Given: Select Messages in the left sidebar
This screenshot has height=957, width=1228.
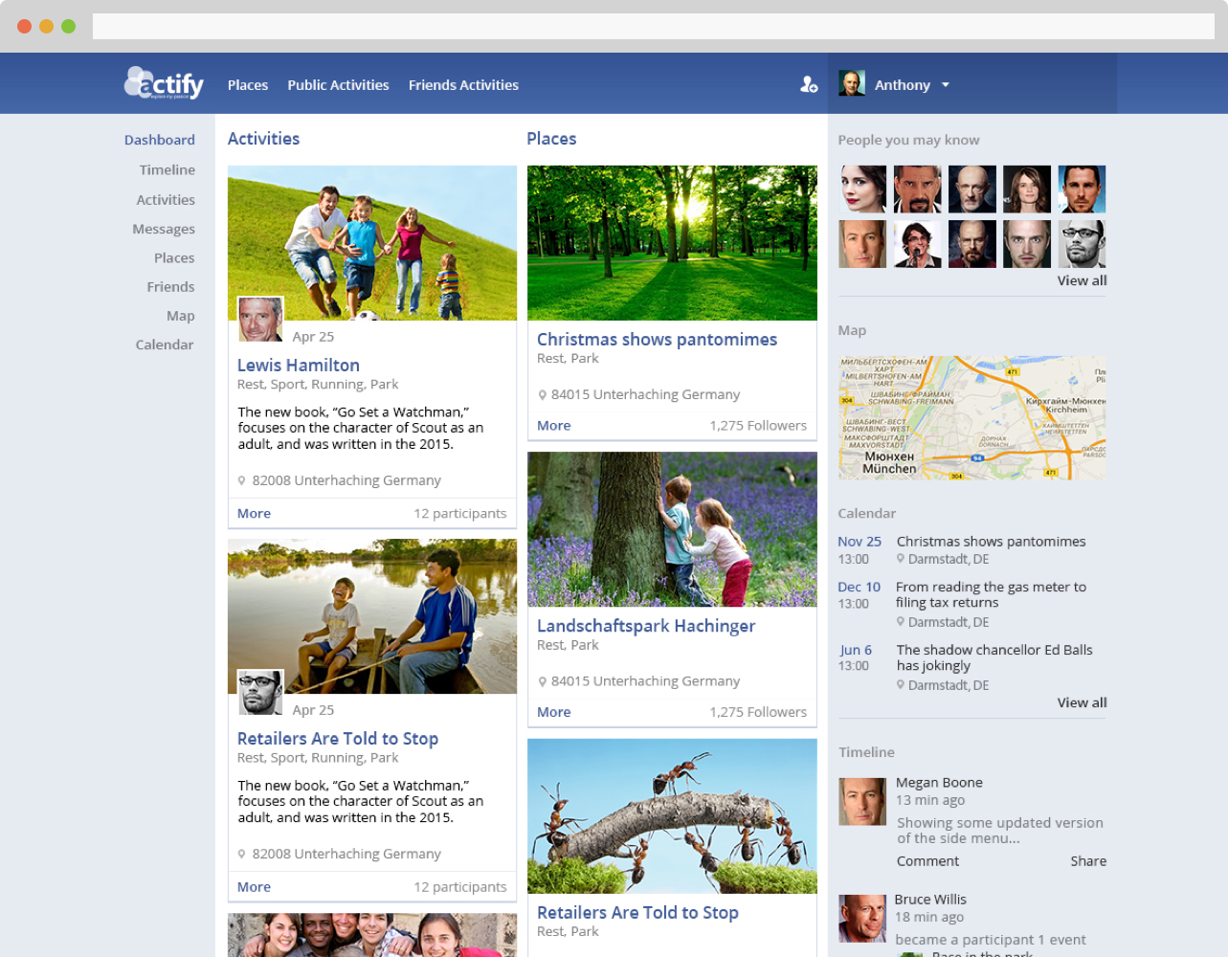Looking at the screenshot, I should tap(164, 229).
